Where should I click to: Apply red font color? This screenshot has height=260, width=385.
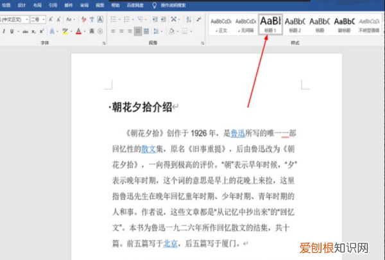tap(78, 31)
